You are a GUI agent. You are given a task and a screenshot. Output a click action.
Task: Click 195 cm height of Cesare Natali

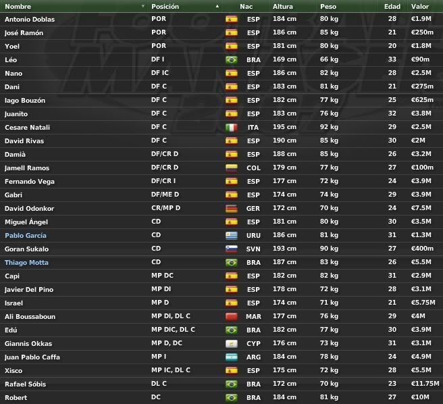point(284,127)
